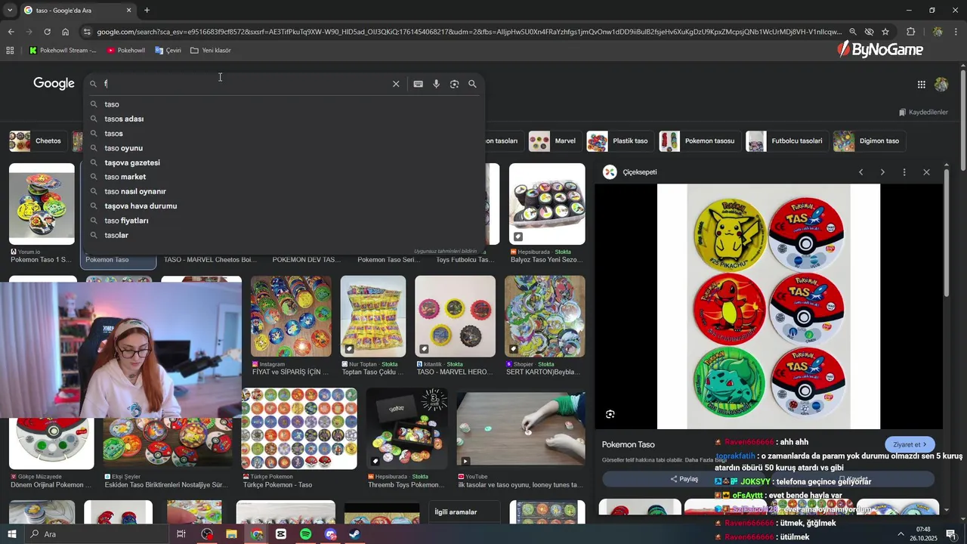Go to the previous image in the preview panel
The height and width of the screenshot is (544, 967).
coord(860,172)
